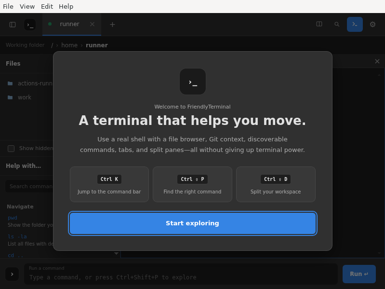This screenshot has height=289, width=385.
Task: Open the Help menu
Action: pos(66,6)
